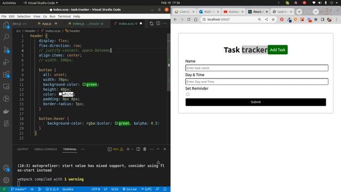Viewport: 341px width, 192px height.
Task: Switch to the App.js editor tab
Action: point(47,23)
